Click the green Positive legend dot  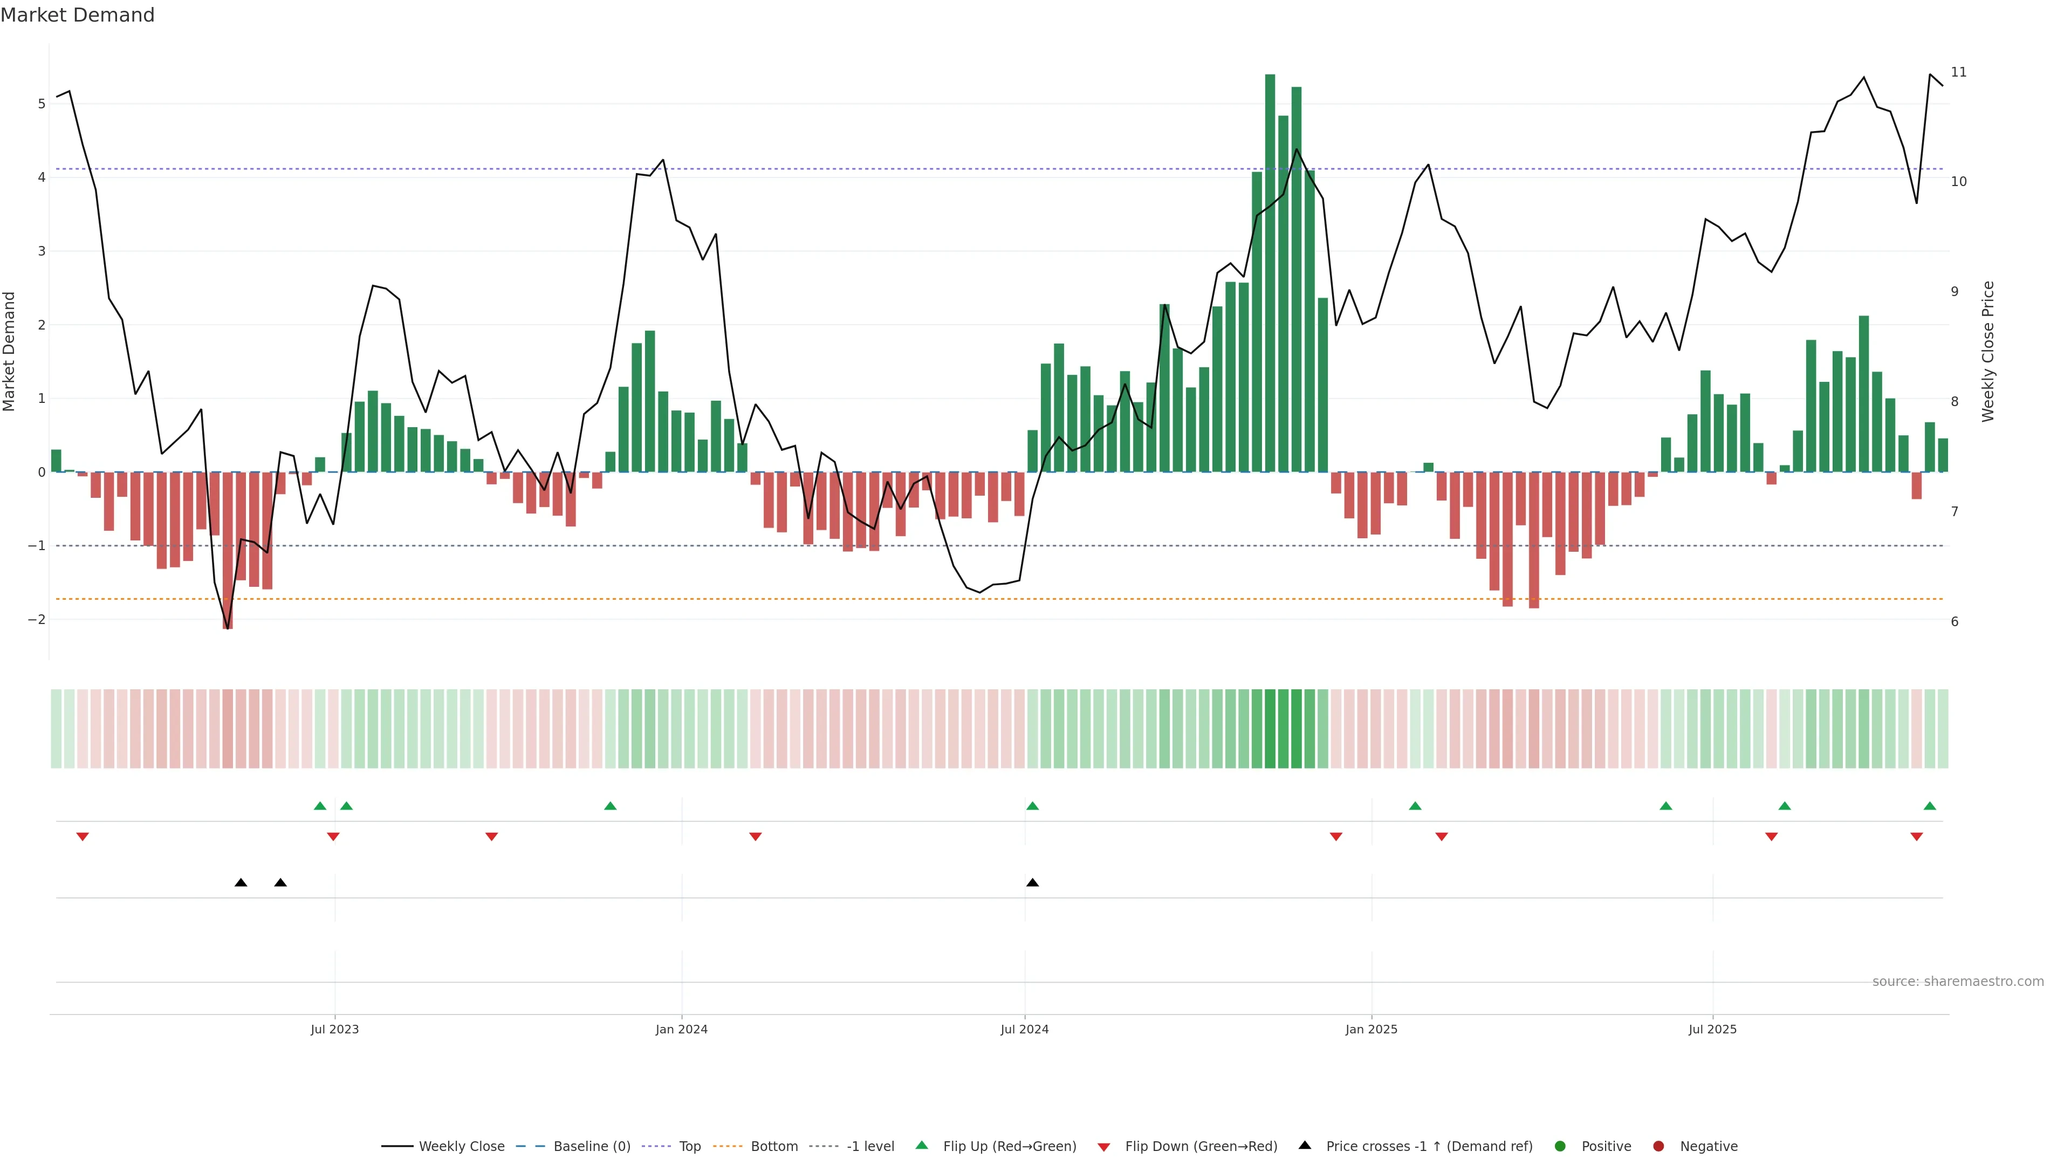point(1560,1147)
